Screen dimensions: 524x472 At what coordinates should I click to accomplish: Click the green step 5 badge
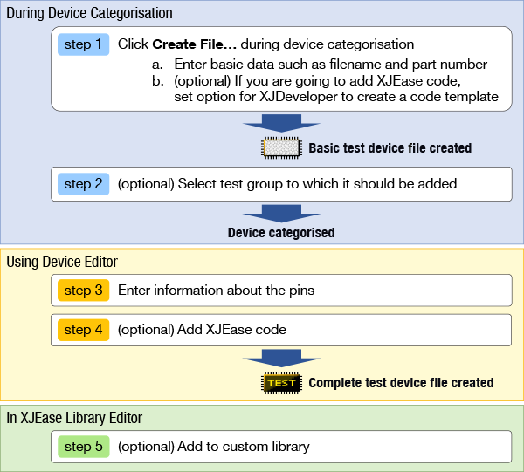click(83, 447)
